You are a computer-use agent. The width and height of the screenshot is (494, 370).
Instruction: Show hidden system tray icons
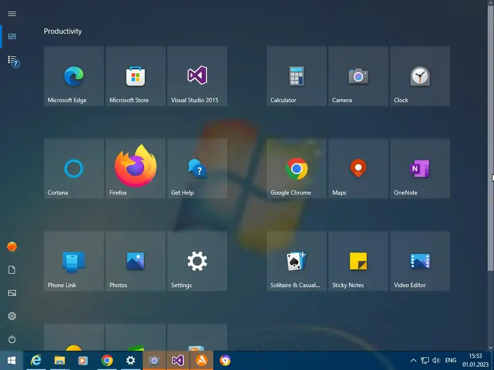click(413, 360)
